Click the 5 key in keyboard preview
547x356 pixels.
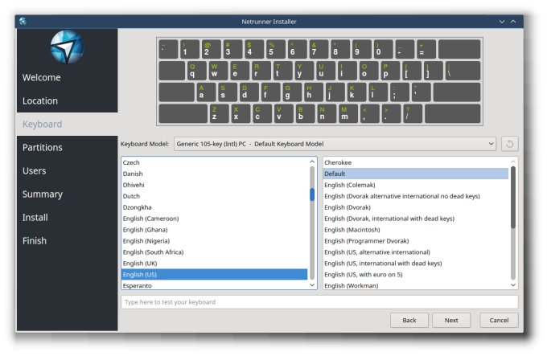[275, 49]
